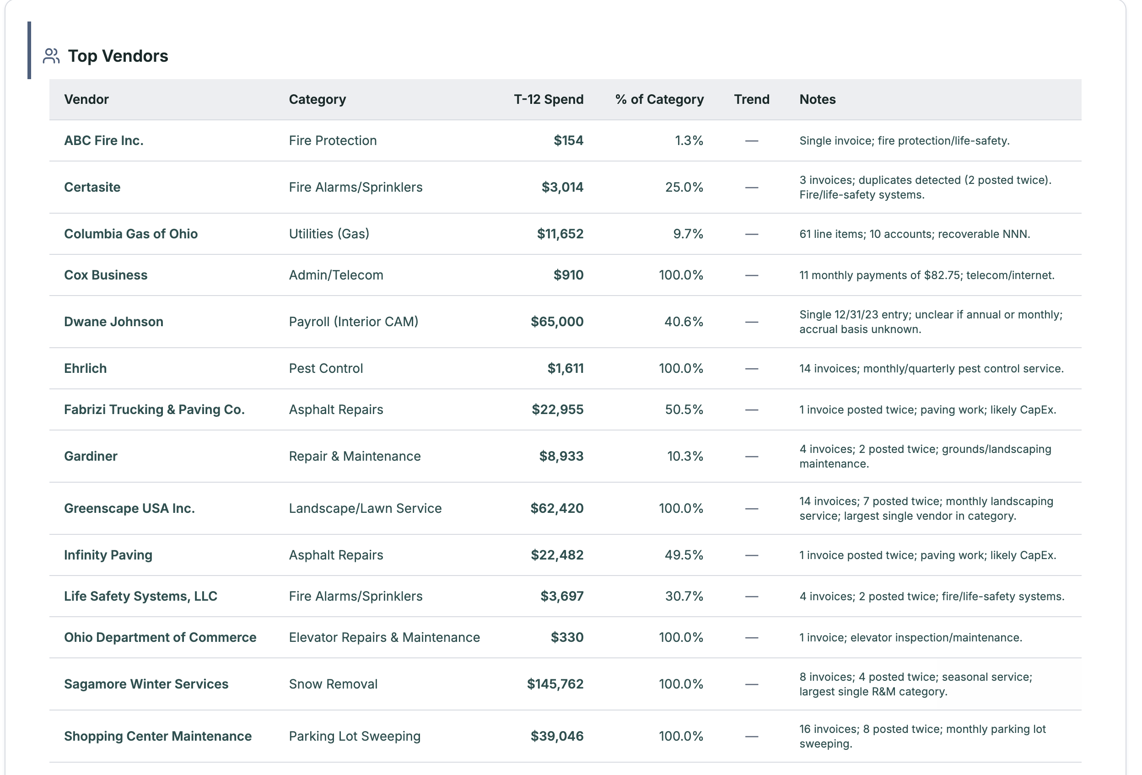The width and height of the screenshot is (1142, 775).
Task: Sort by the Category column header
Action: pyautogui.click(x=317, y=99)
